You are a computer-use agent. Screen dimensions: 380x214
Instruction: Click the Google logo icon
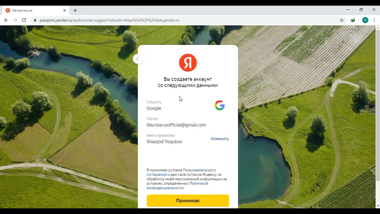pyautogui.click(x=220, y=105)
